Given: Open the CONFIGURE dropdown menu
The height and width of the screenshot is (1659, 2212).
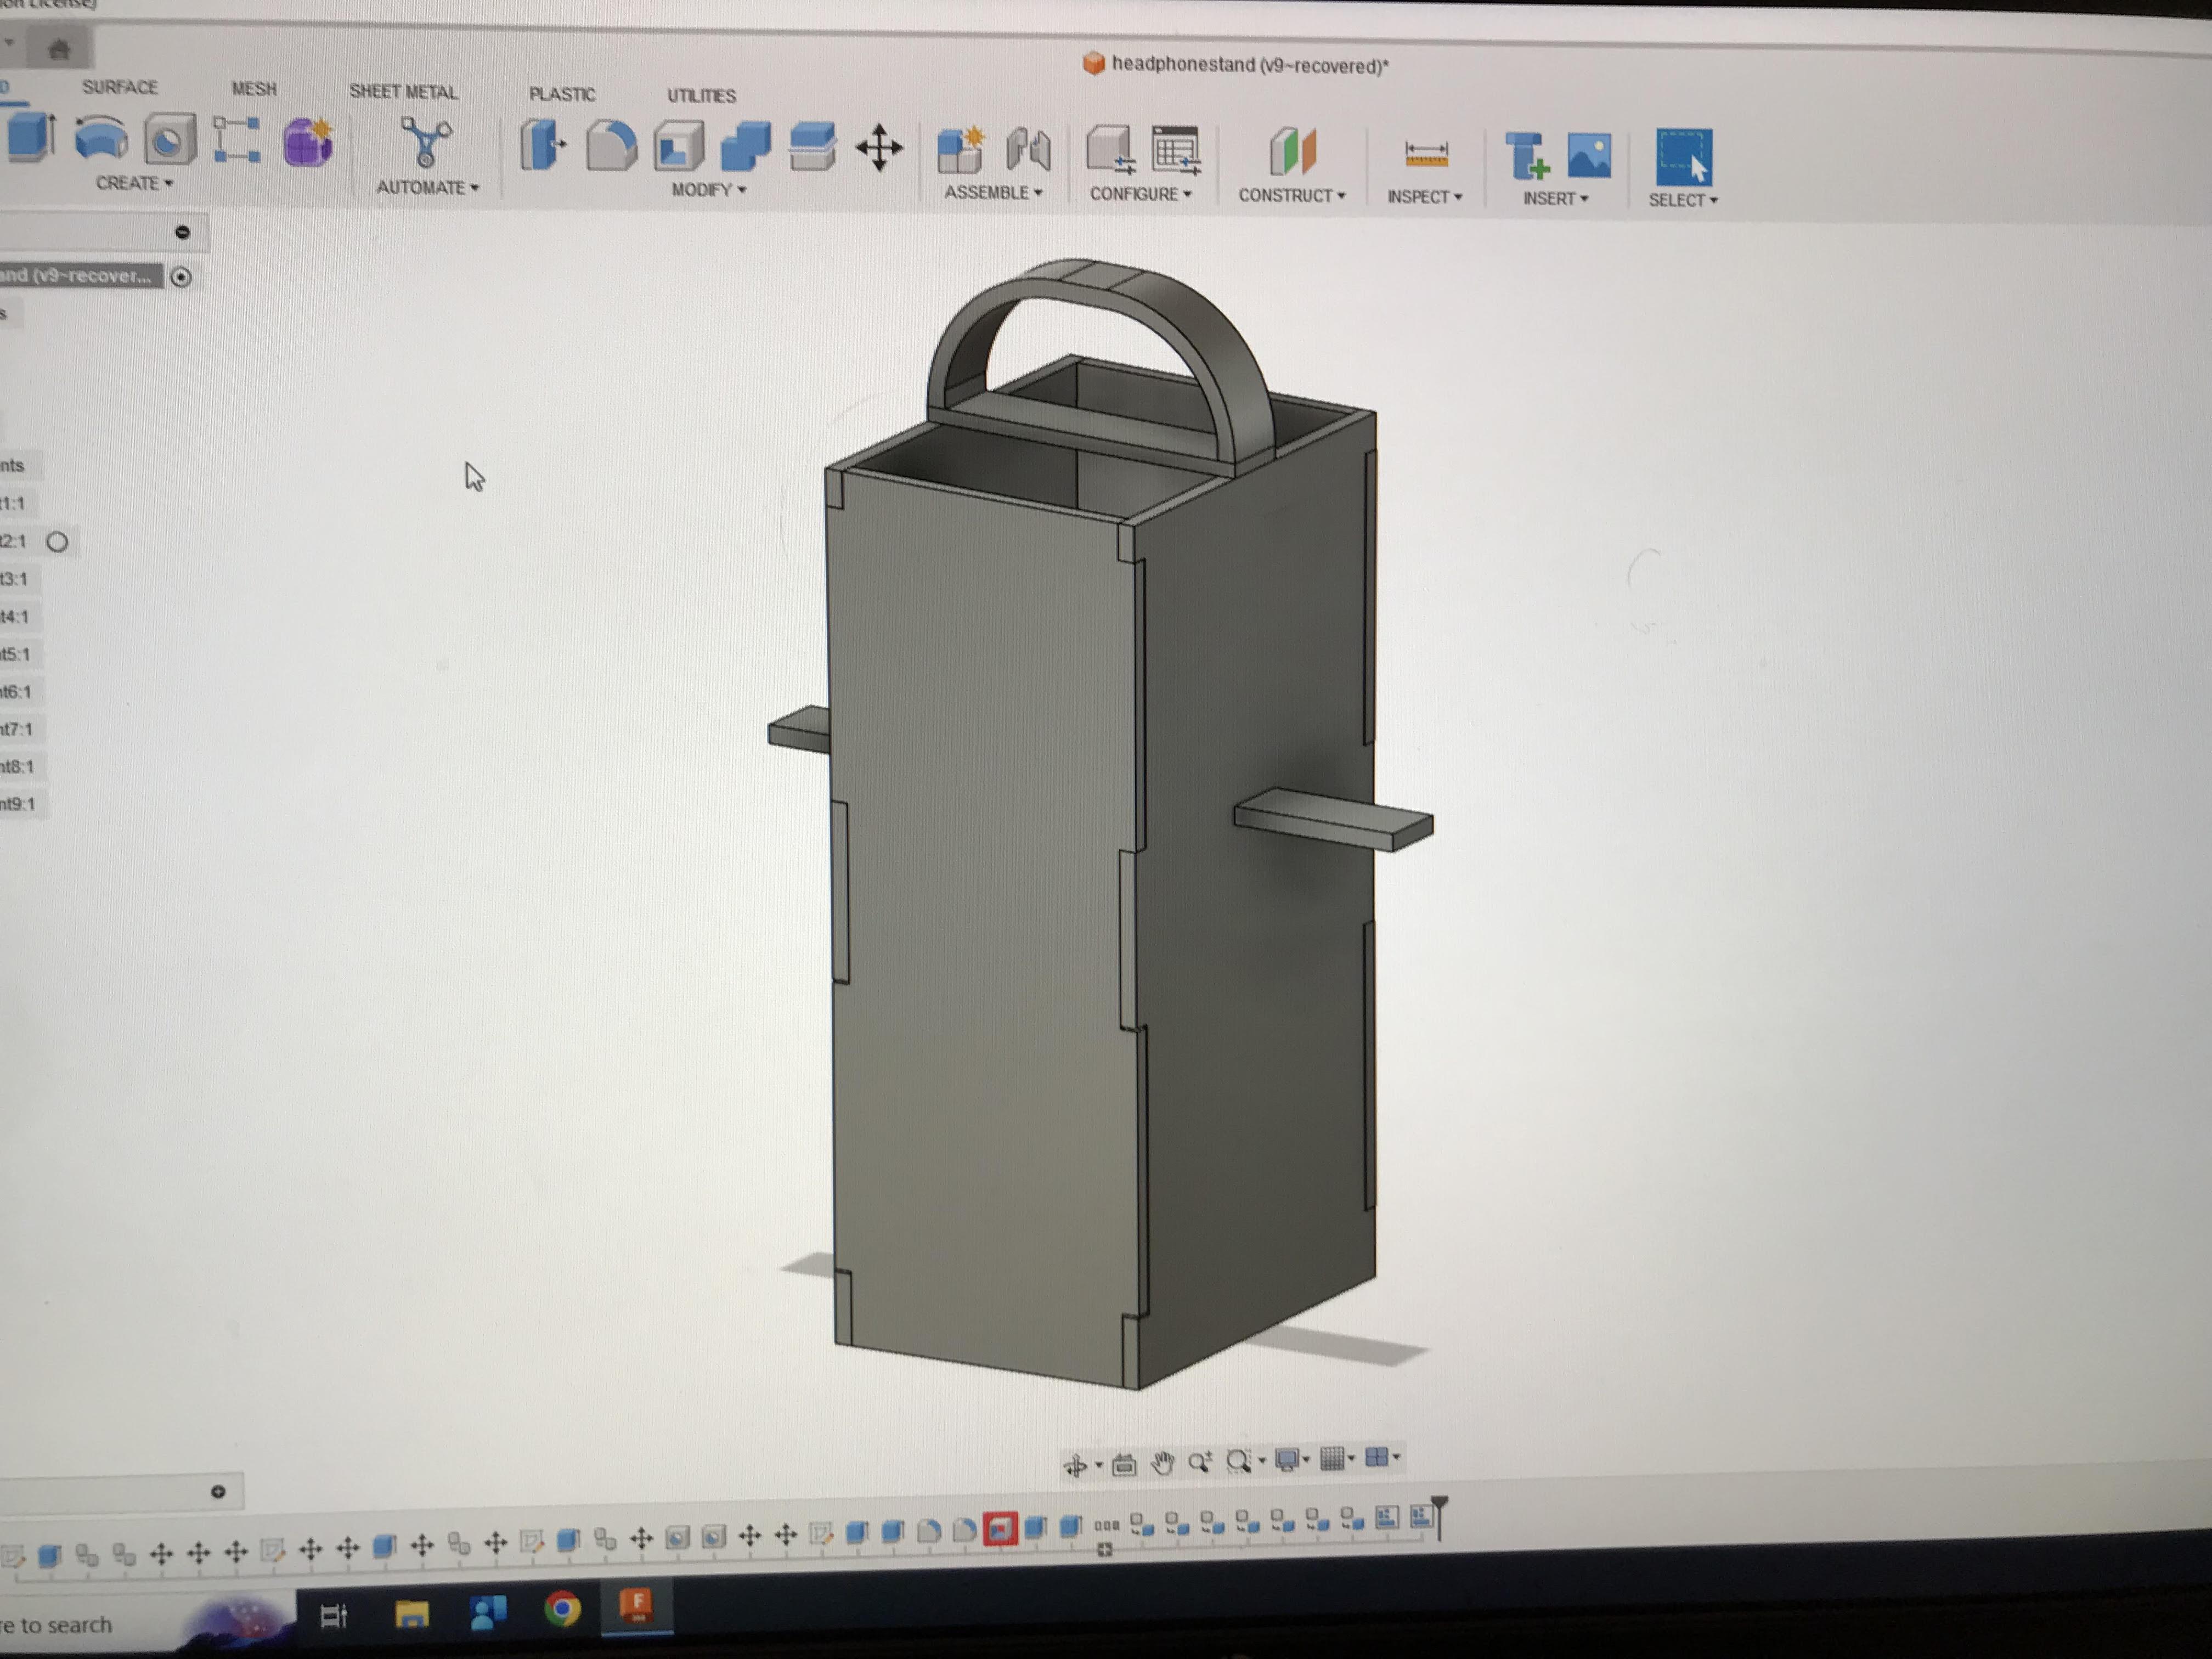Looking at the screenshot, I should coord(1140,194).
